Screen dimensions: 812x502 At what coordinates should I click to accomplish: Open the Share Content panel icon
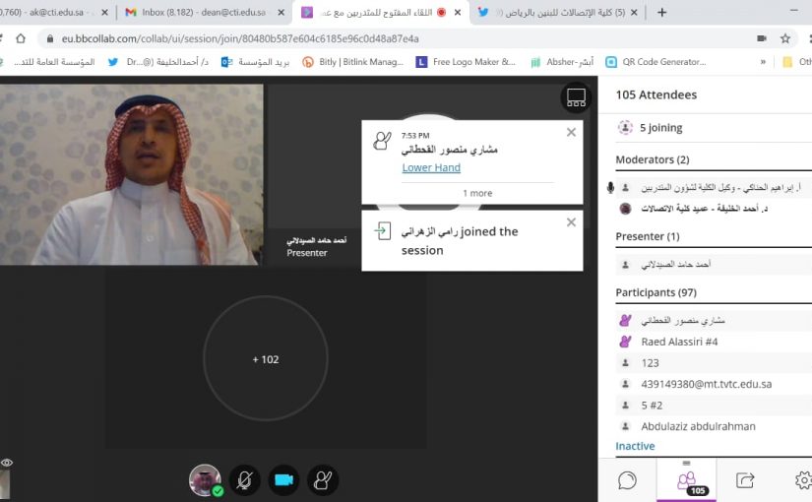point(745,480)
